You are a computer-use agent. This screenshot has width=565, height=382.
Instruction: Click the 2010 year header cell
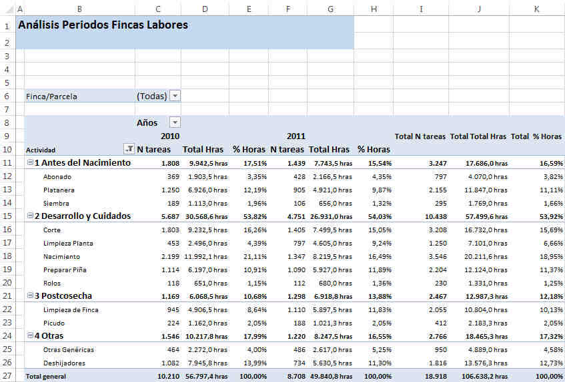(x=170, y=136)
